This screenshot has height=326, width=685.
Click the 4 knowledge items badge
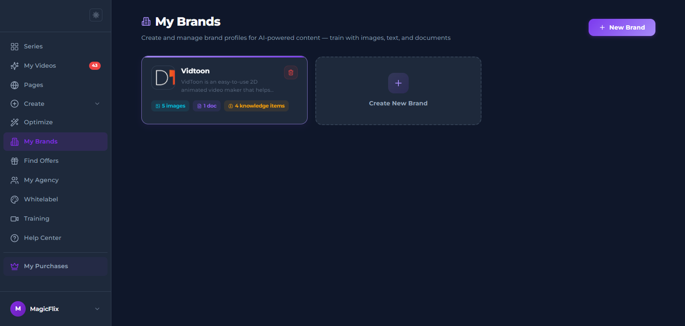point(256,106)
